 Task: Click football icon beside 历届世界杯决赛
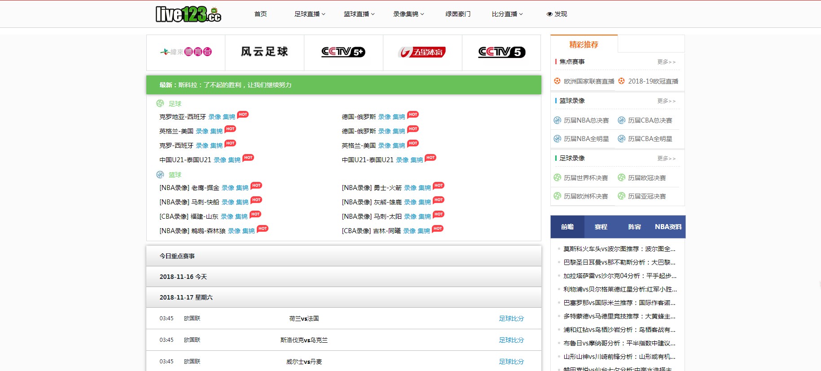click(557, 177)
